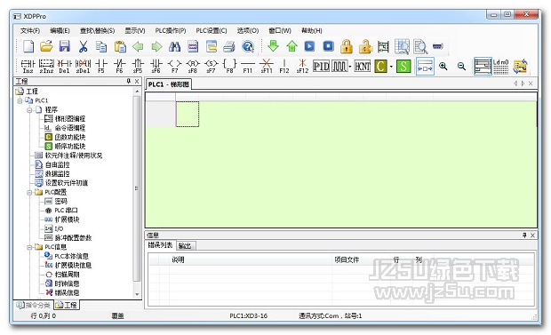Toggle pin on the 工程 panel
This screenshot has height=335, width=551.
pyautogui.click(x=129, y=81)
